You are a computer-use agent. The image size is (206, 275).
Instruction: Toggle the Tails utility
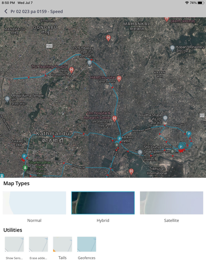(63, 244)
